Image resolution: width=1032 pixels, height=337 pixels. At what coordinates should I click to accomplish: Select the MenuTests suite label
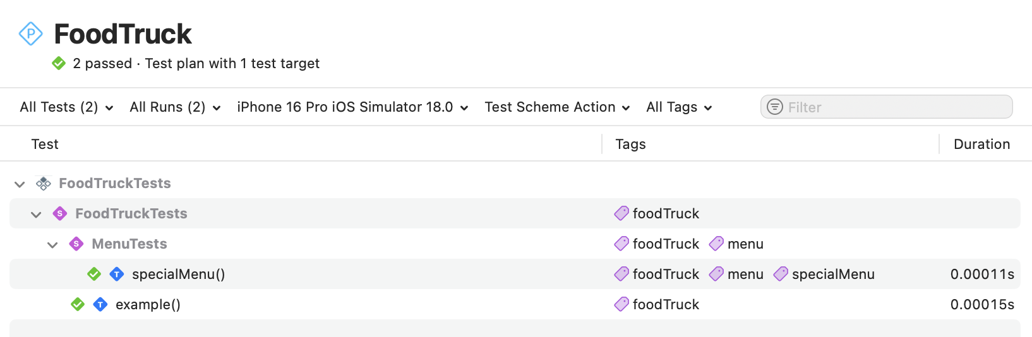tap(129, 244)
